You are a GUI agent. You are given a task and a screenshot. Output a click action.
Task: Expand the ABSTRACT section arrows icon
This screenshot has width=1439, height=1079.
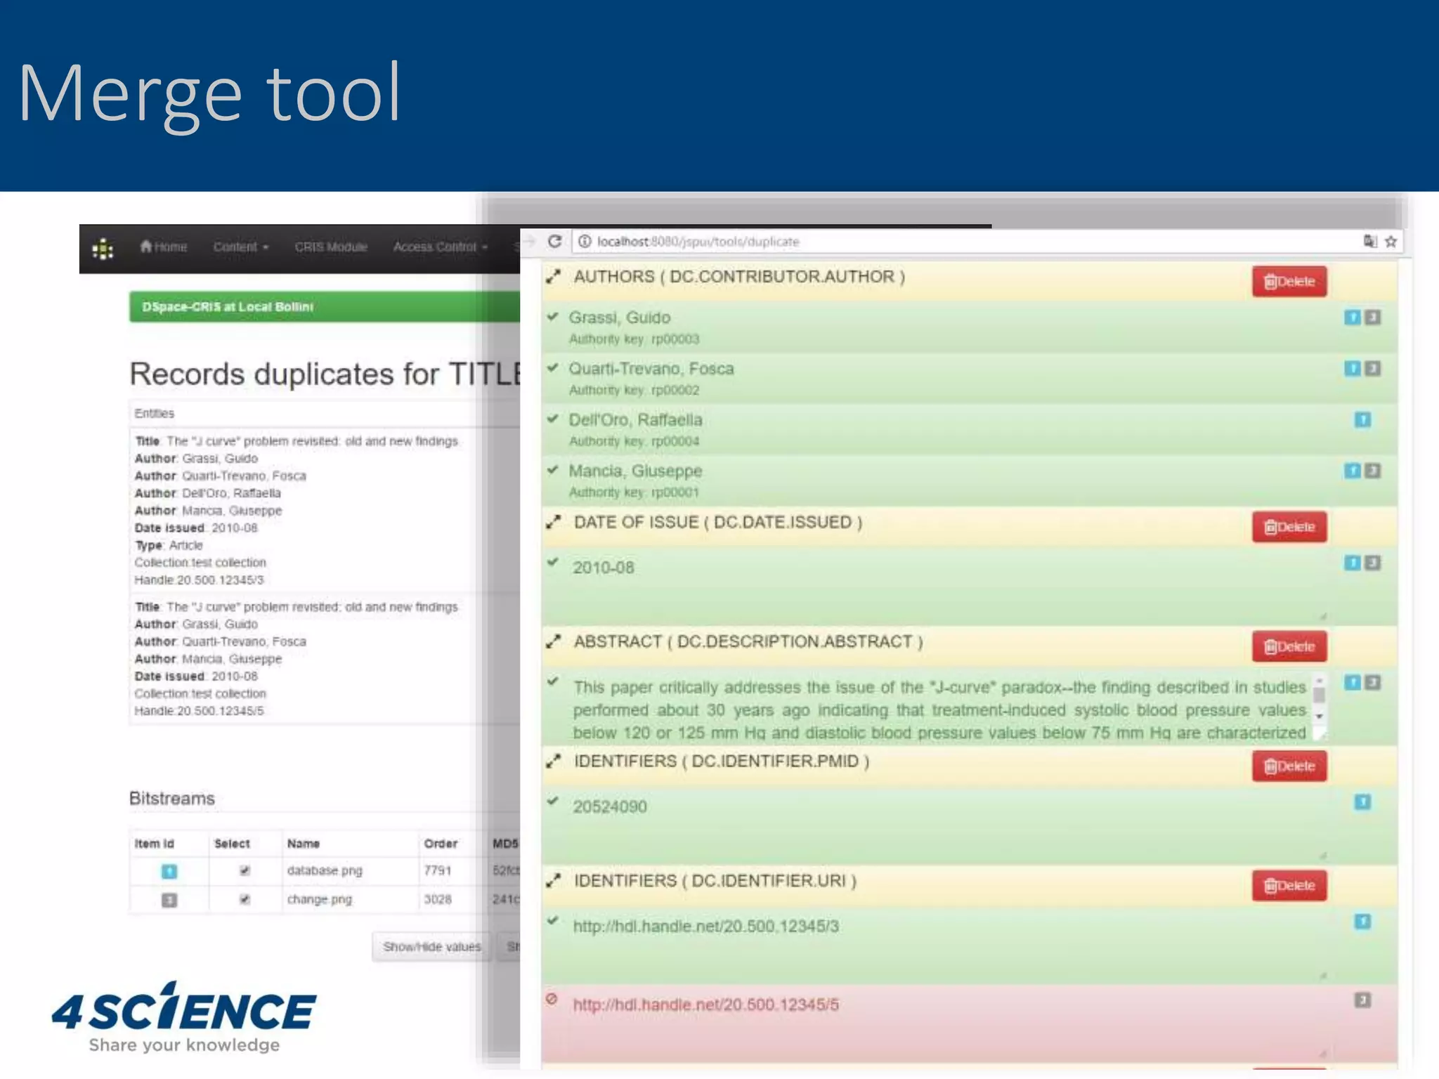pyautogui.click(x=554, y=641)
